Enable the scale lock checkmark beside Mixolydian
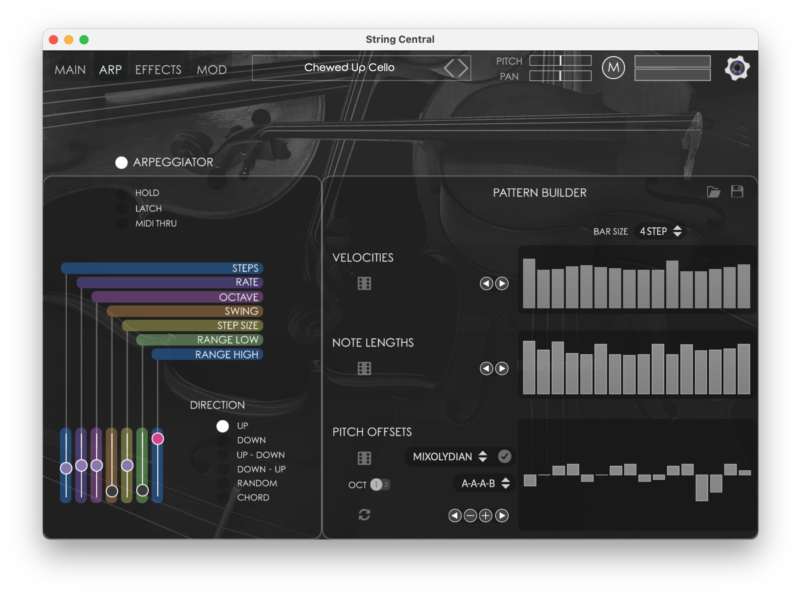The width and height of the screenshot is (801, 596). click(x=504, y=457)
